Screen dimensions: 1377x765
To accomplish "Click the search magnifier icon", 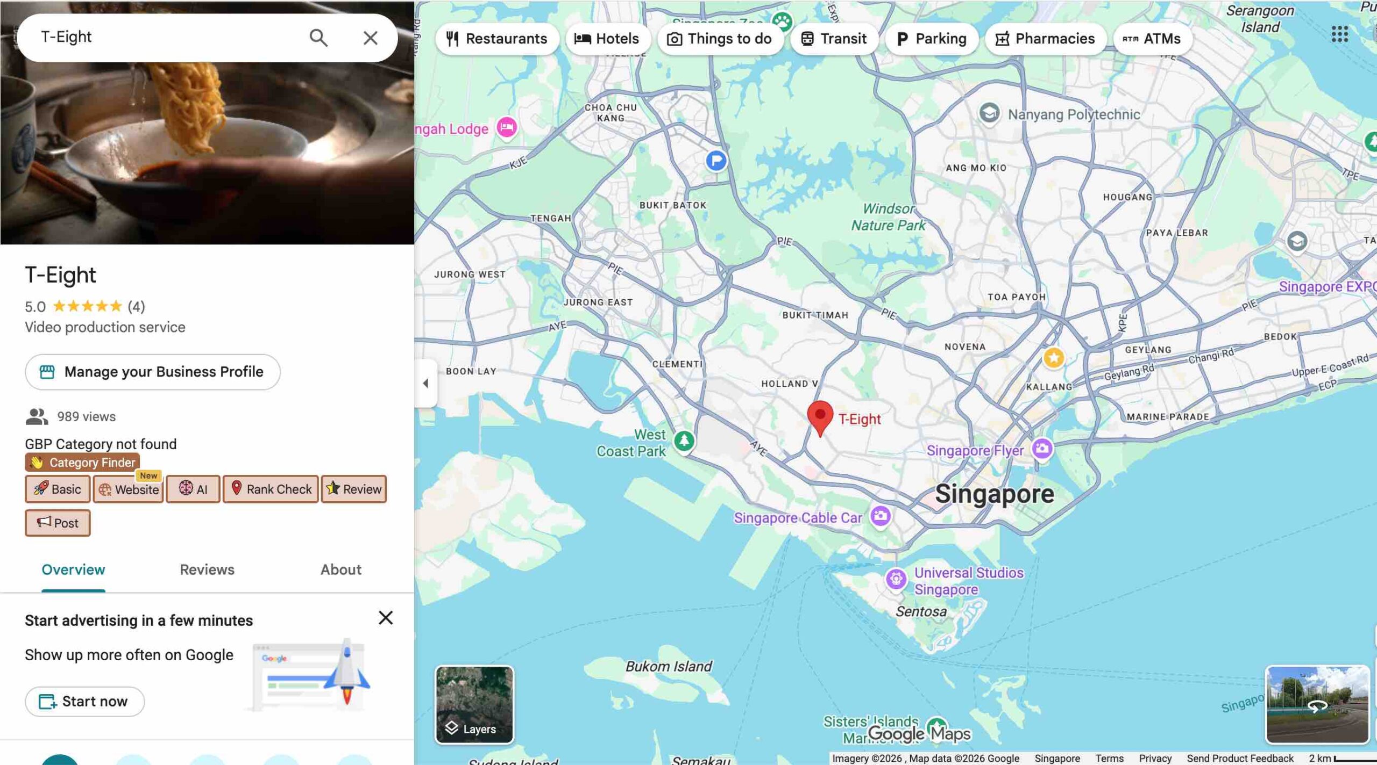I will pos(318,38).
